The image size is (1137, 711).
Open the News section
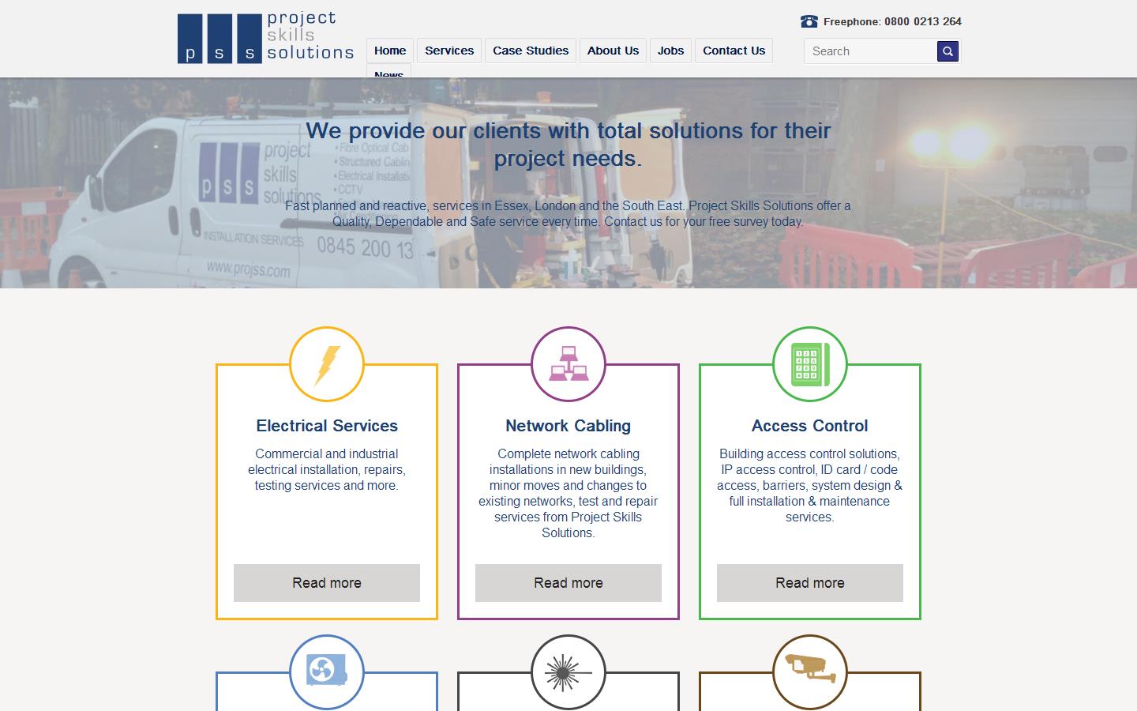388,74
